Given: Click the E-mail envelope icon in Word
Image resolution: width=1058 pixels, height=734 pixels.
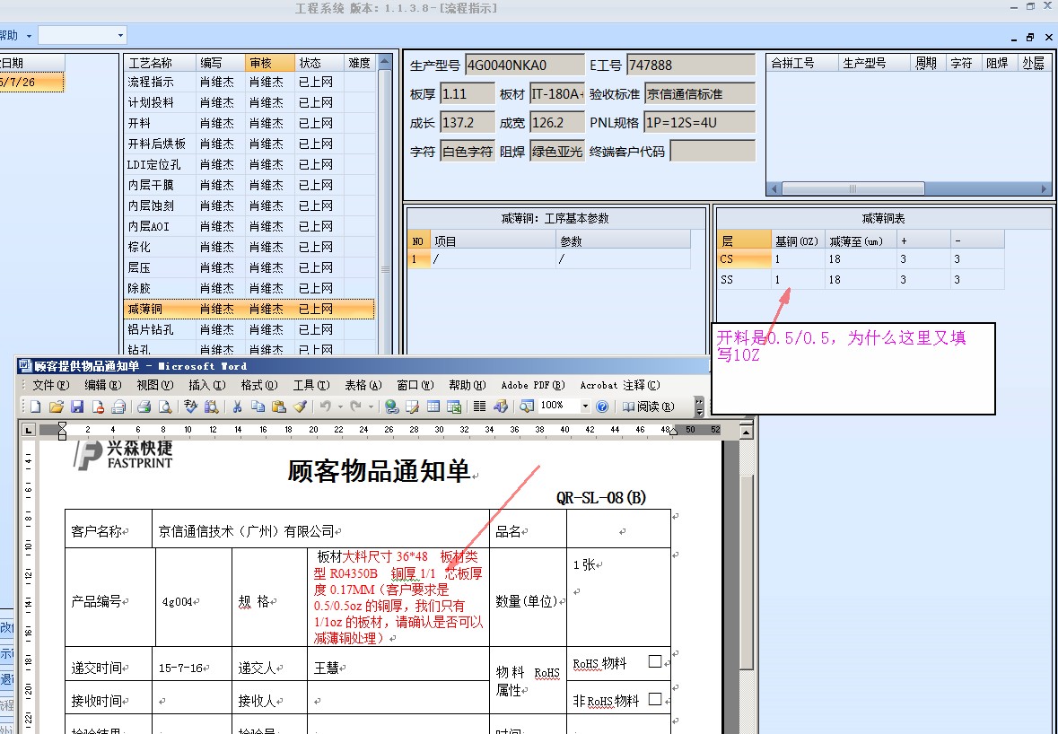Looking at the screenshot, I should click(x=118, y=406).
